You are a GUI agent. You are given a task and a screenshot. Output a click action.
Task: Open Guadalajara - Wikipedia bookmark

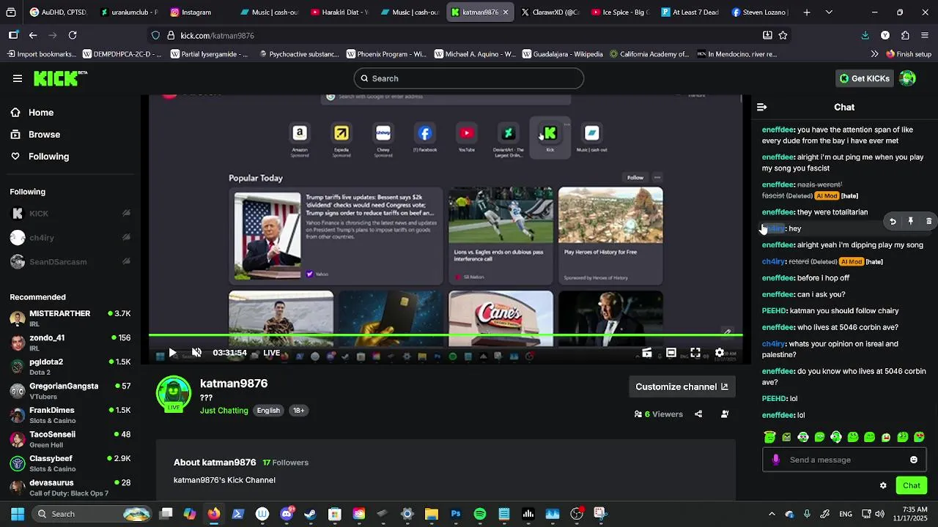coord(562,54)
